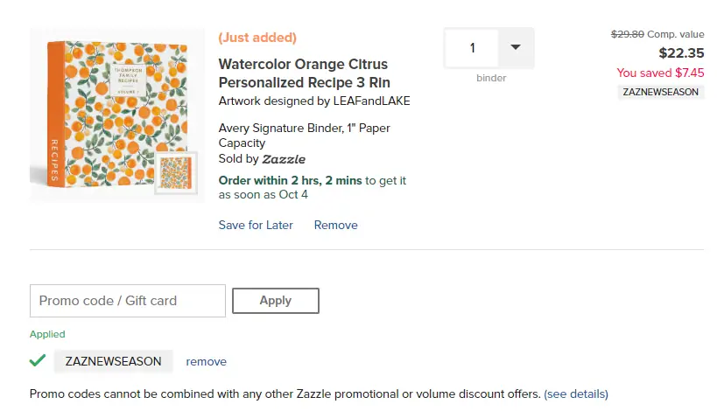Click the Promo code / Gift card field
This screenshot has height=411, width=717.
128,301
